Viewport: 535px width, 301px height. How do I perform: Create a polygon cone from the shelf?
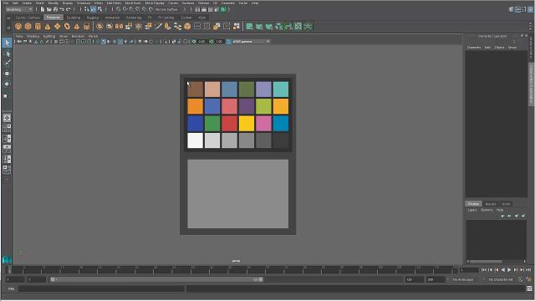point(48,26)
